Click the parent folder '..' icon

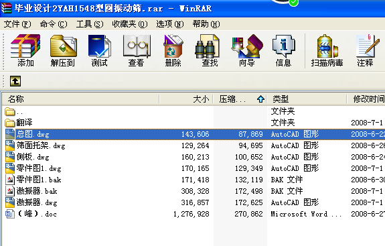pos(10,111)
